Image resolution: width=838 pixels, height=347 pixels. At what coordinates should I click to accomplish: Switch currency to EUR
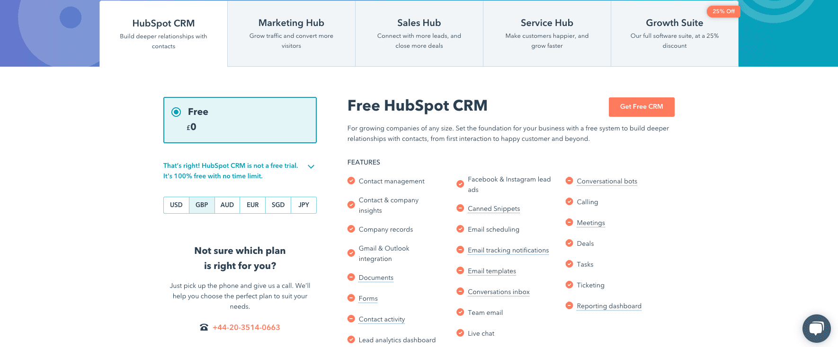(x=252, y=205)
